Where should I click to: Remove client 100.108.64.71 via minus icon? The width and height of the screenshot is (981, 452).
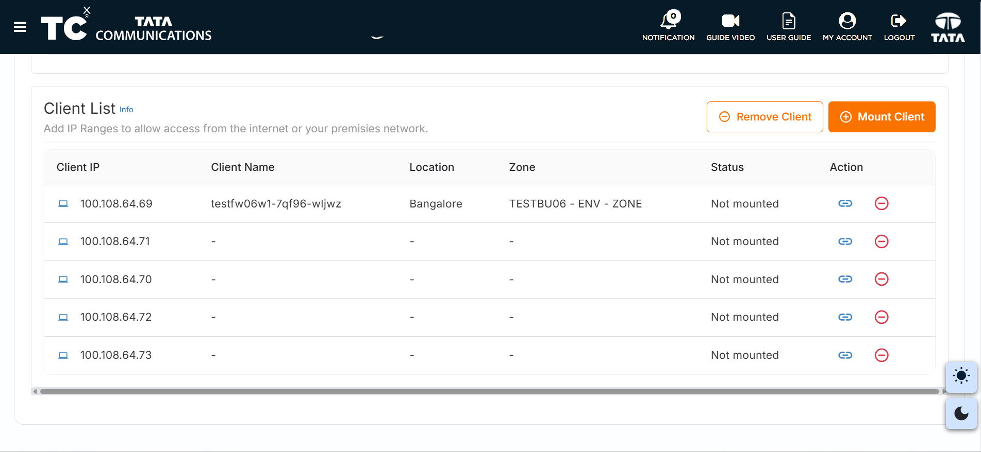click(882, 241)
